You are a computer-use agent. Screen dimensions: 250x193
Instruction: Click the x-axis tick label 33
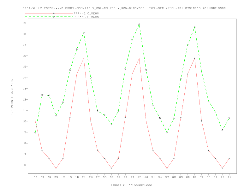[111, 177]
